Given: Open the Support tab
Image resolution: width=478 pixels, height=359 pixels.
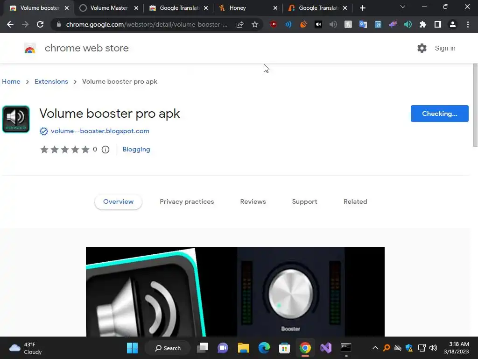Looking at the screenshot, I should coord(304,202).
